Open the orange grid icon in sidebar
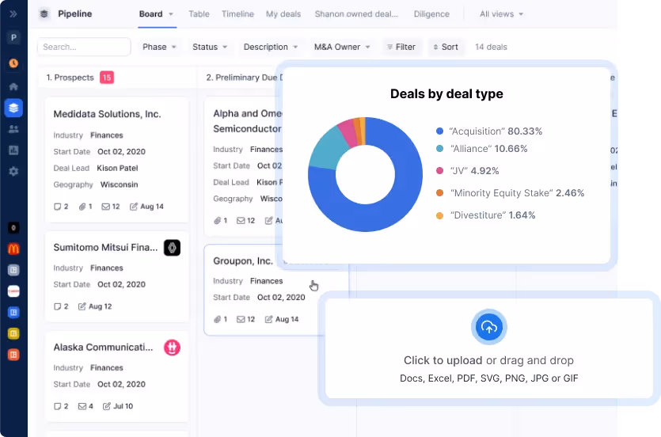Viewport: 661px width, 437px height. (13, 355)
